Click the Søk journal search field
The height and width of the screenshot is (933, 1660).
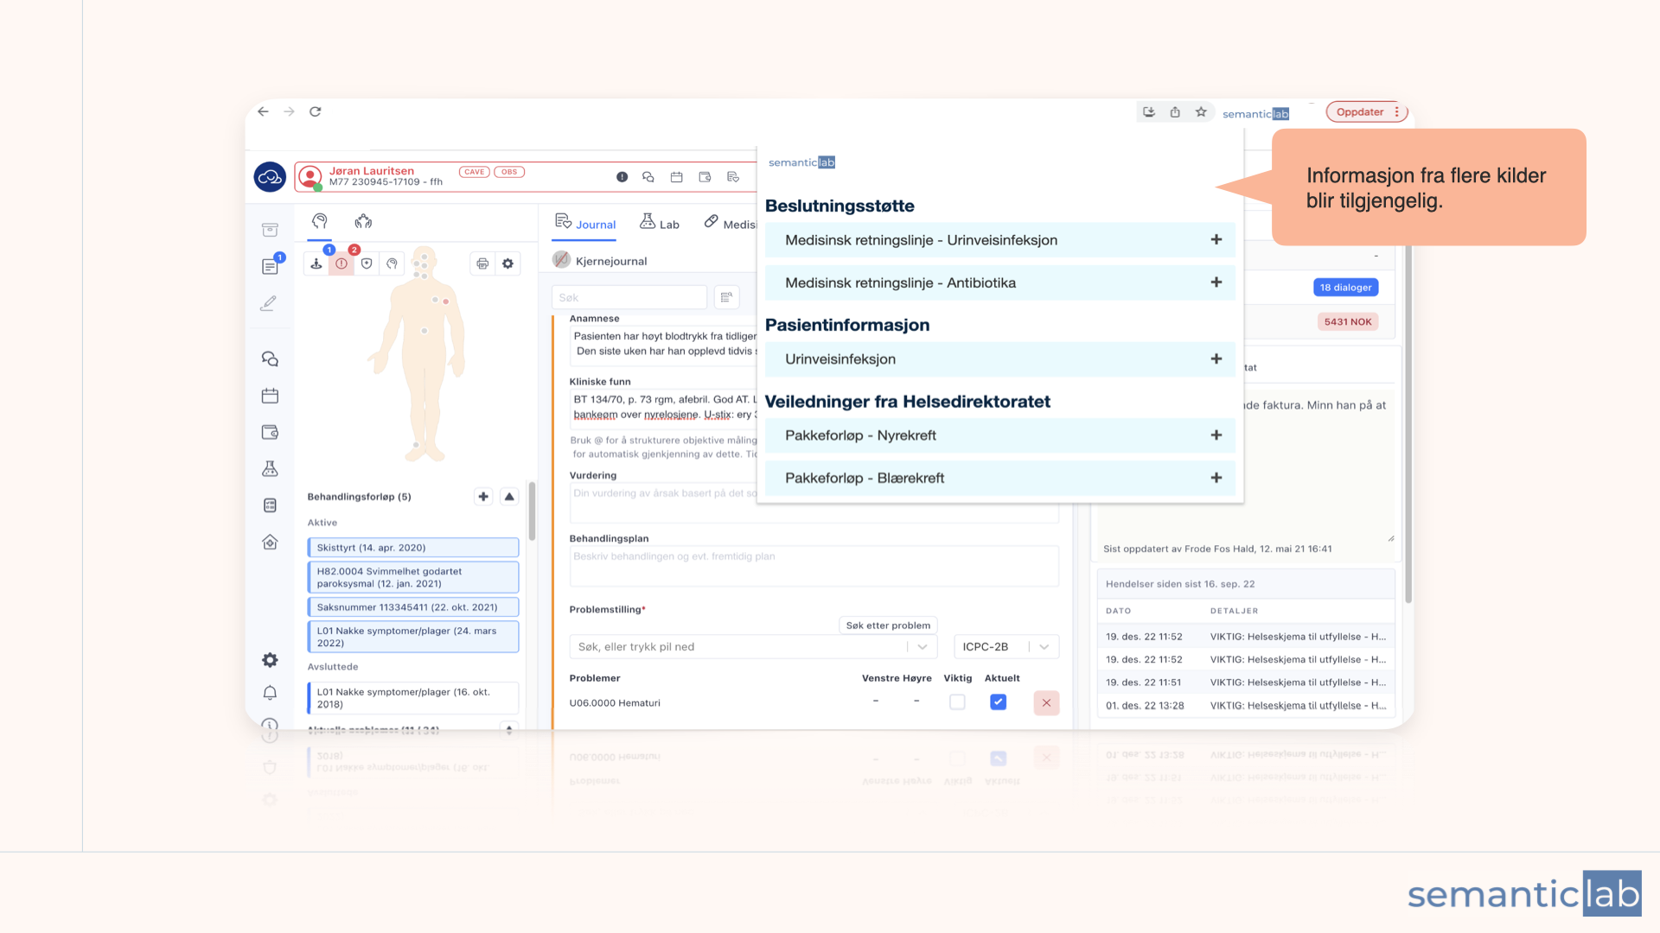click(629, 298)
